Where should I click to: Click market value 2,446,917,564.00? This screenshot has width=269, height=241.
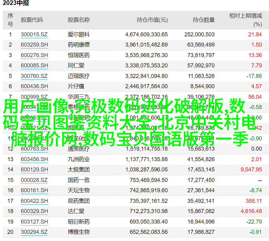coord(146,86)
